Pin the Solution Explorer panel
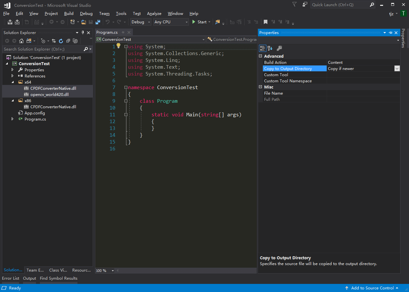This screenshot has width=409, height=292. 83,33
